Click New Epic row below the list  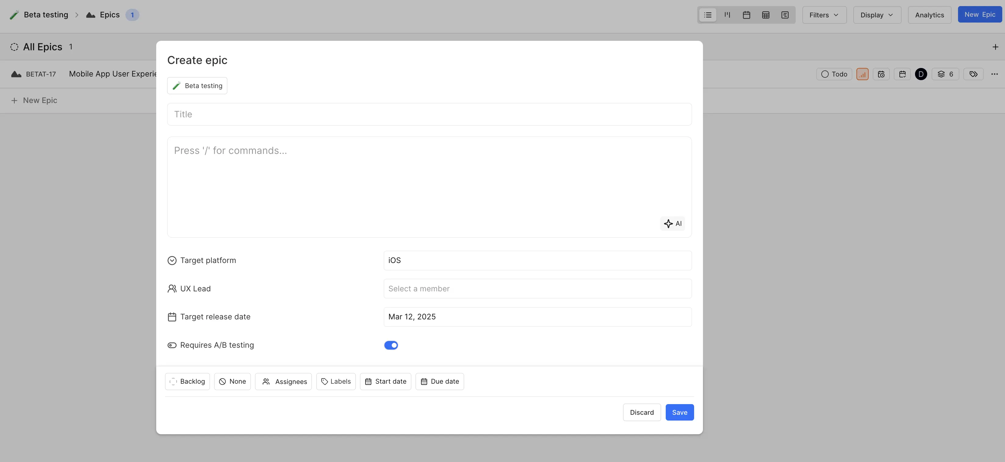(34, 101)
